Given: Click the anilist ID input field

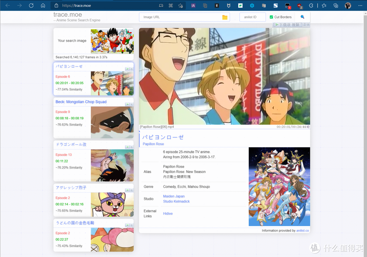Looking at the screenshot, I should 252,17.
